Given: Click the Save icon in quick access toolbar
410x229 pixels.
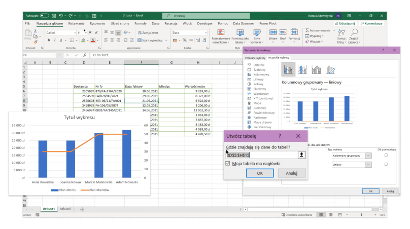Looking at the screenshot, I should click(54, 16).
